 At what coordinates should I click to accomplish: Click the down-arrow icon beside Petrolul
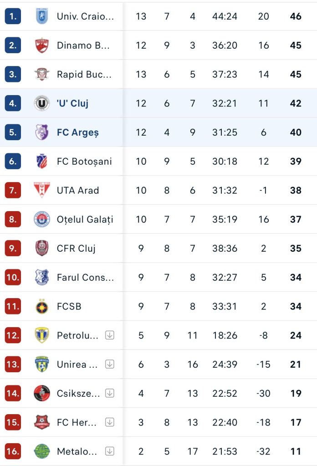click(110, 335)
